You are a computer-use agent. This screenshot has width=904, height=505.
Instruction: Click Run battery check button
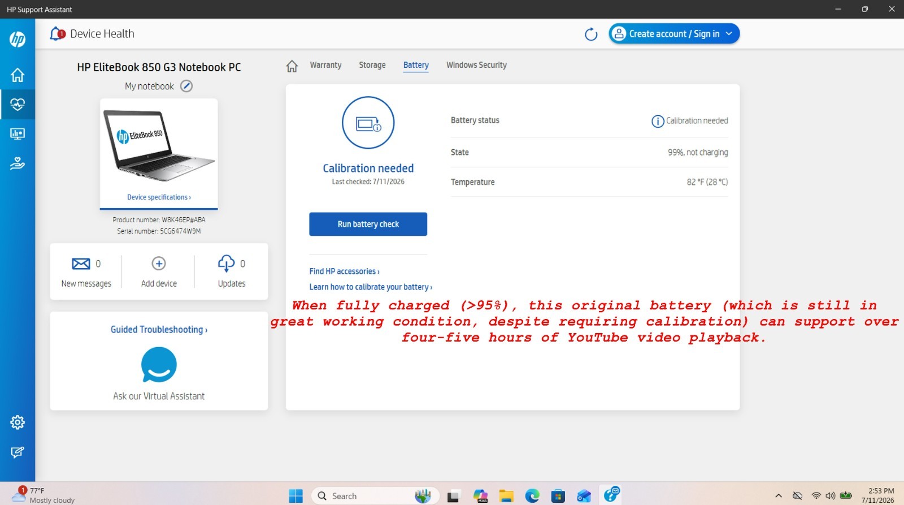pos(368,224)
